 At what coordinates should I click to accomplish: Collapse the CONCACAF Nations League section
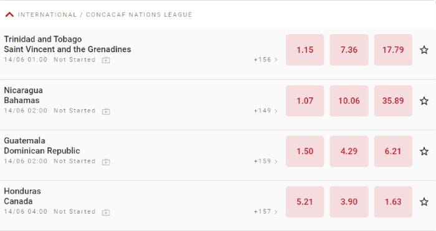point(9,15)
